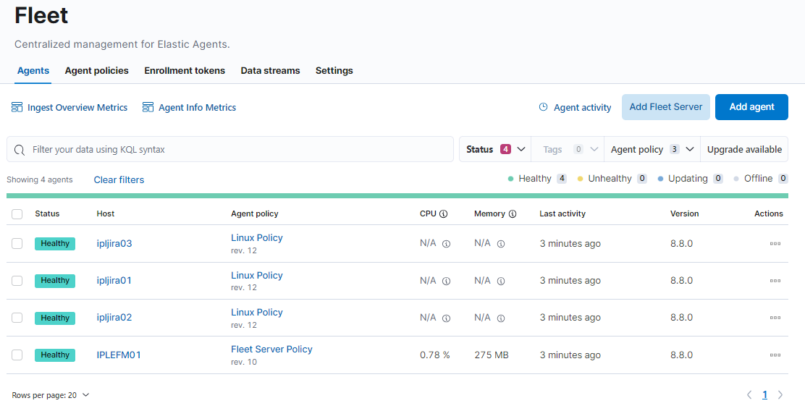805x419 pixels.
Task: Click Memory info icon for ipljira01
Action: pyautogui.click(x=501, y=281)
